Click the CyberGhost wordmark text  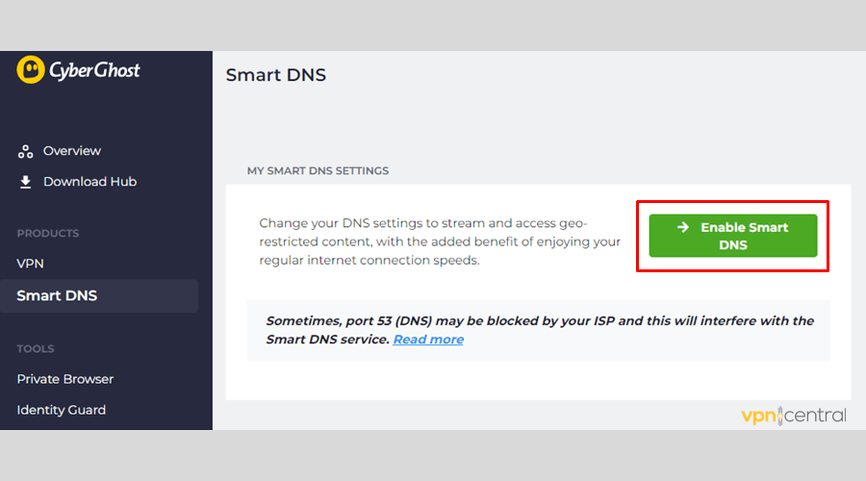point(94,70)
